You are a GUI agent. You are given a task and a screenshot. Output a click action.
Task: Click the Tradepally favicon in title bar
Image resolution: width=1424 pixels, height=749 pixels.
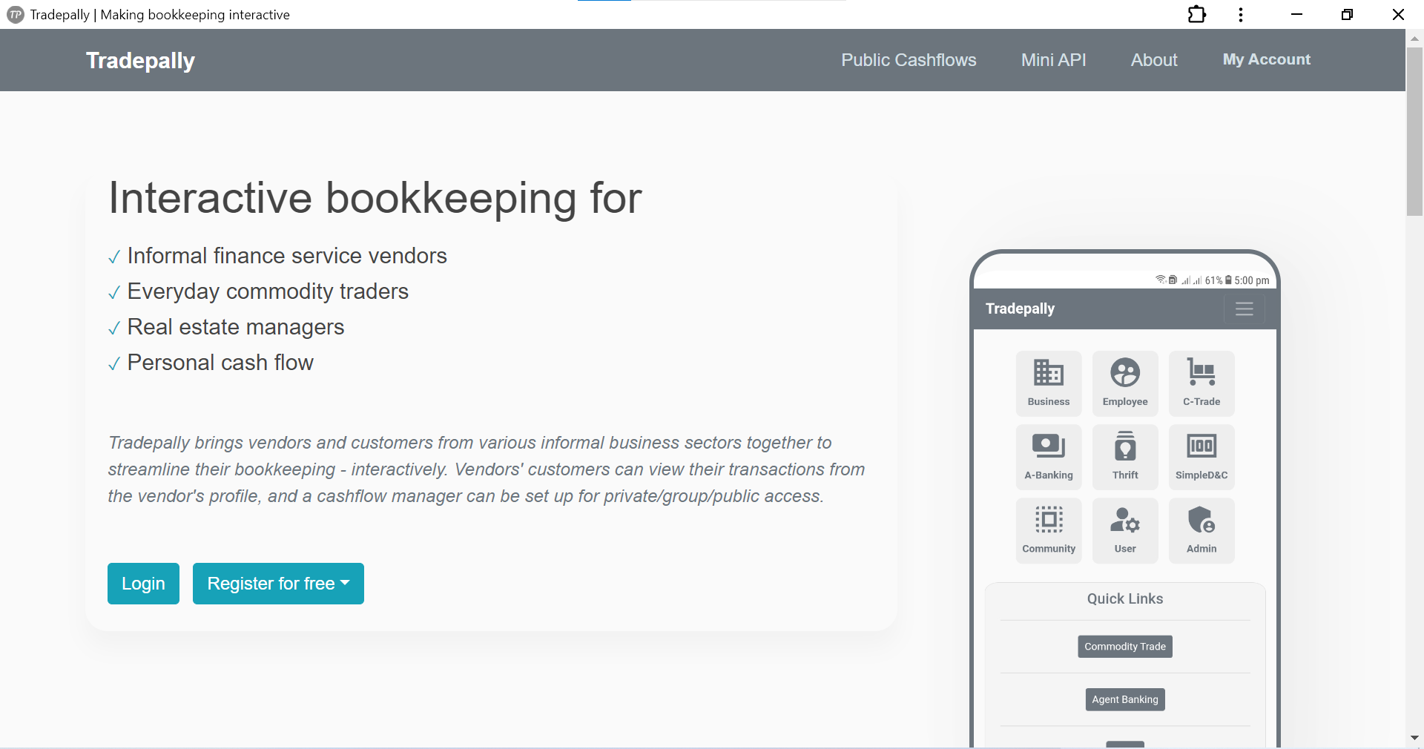click(15, 15)
